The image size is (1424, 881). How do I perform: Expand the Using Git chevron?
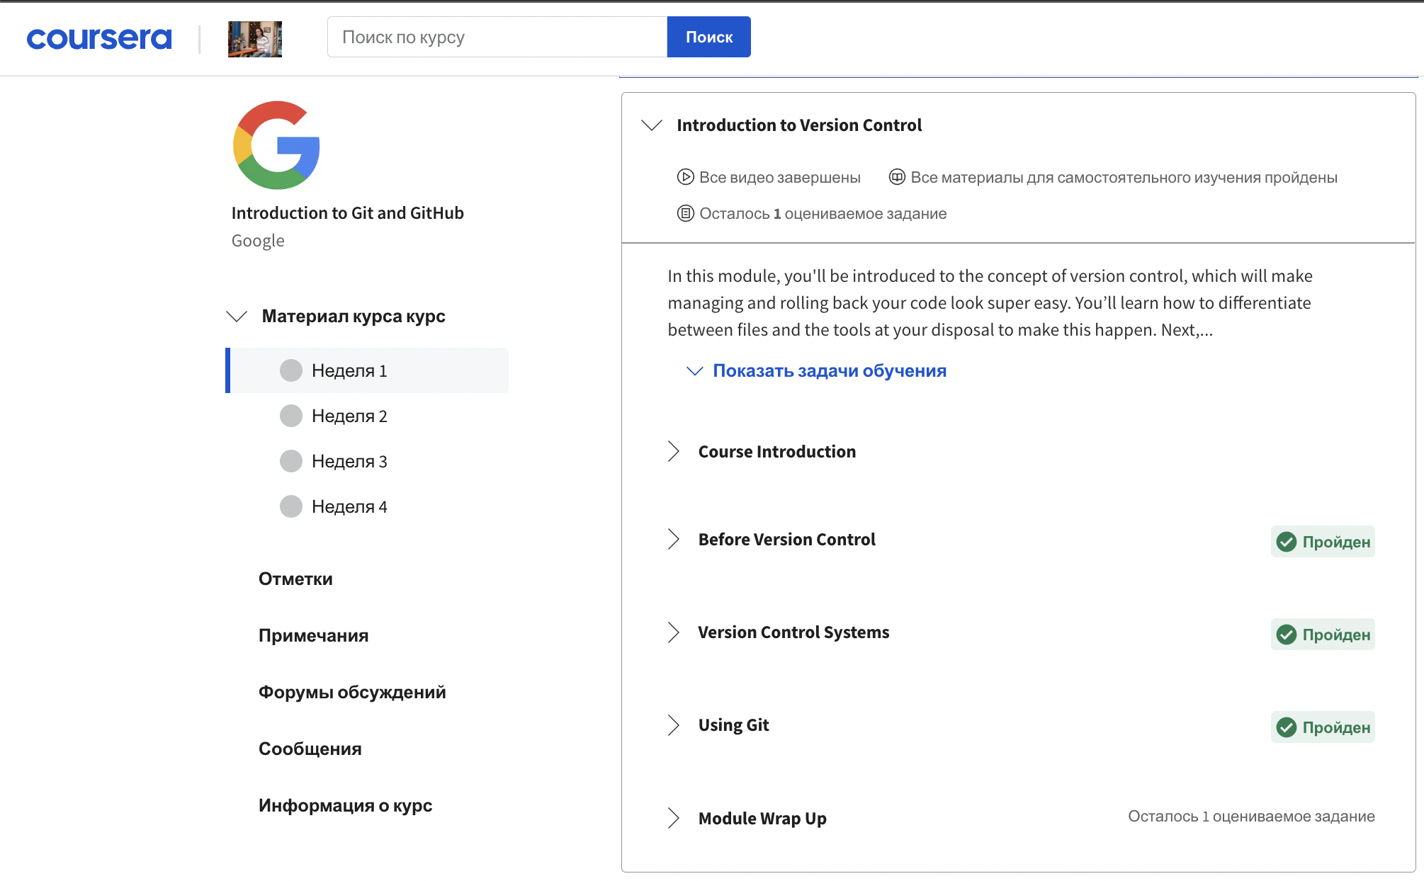pyautogui.click(x=673, y=724)
